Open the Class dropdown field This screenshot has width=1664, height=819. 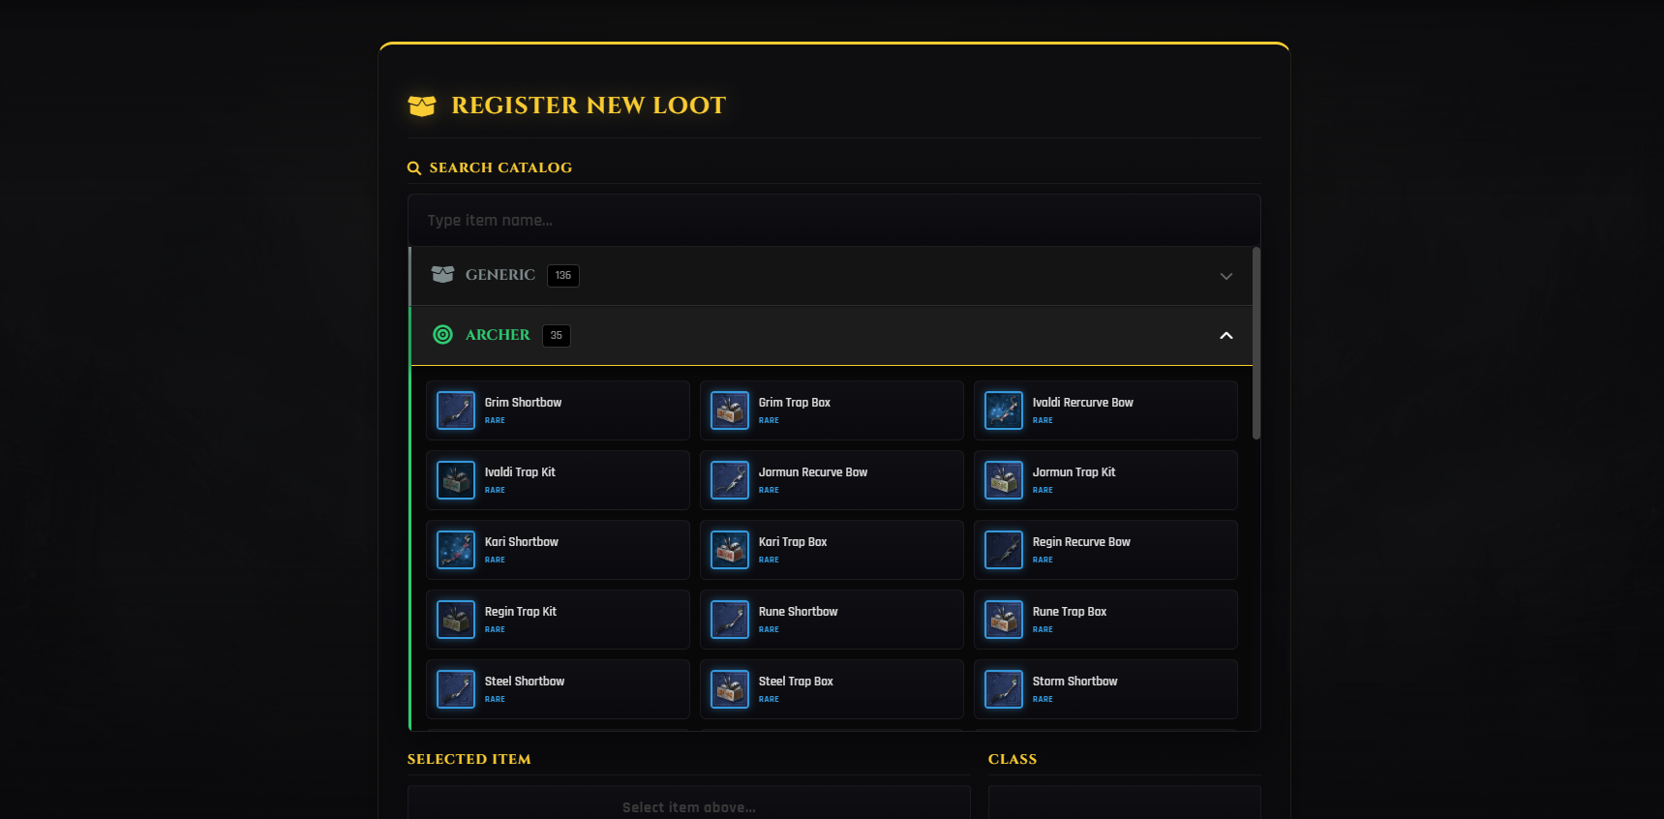(x=1124, y=804)
